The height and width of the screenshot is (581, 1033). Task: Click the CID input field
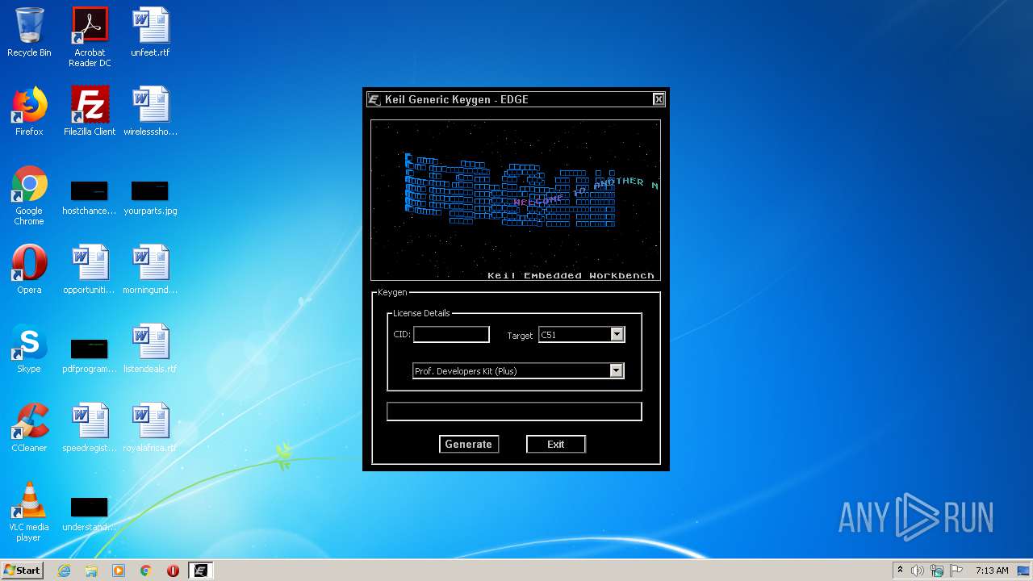(x=451, y=334)
